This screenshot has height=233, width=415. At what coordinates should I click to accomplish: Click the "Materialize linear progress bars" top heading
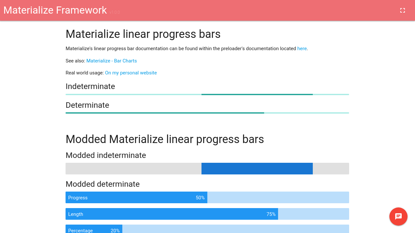coord(143,34)
